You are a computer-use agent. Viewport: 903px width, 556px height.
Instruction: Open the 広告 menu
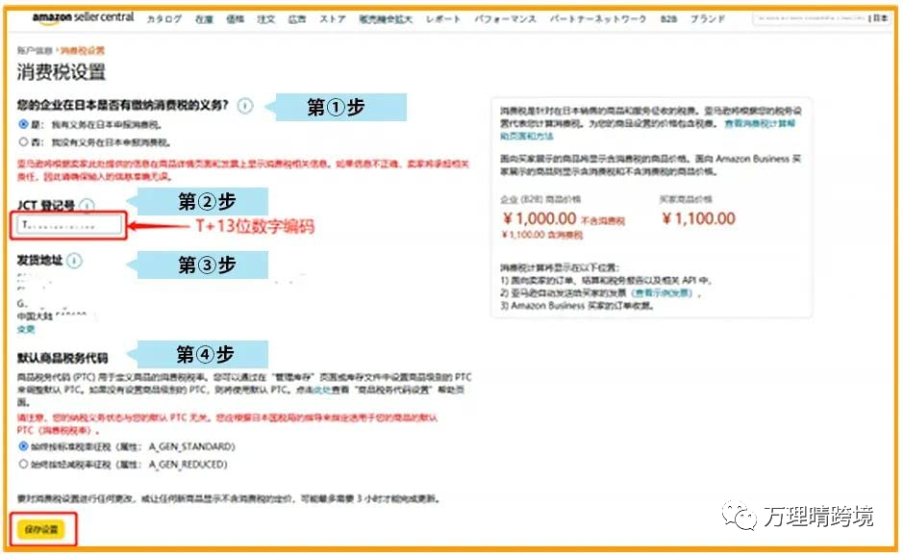[x=297, y=19]
